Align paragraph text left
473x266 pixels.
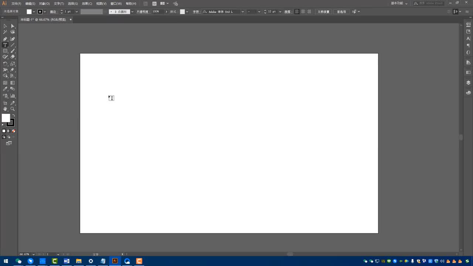pyautogui.click(x=297, y=12)
